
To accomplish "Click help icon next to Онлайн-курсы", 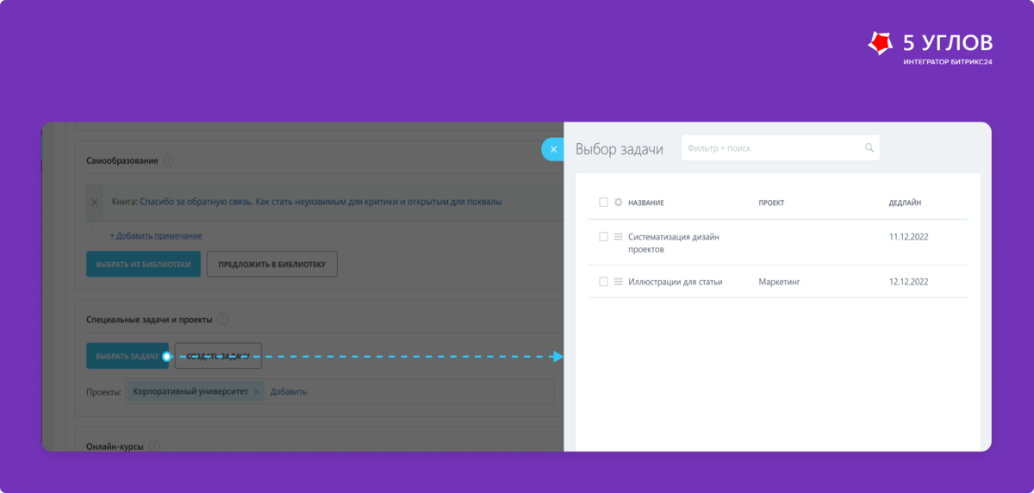I will click(154, 446).
